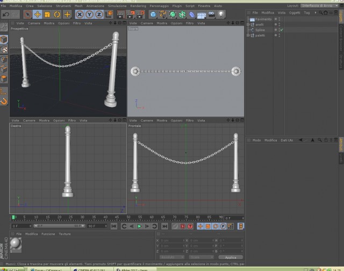The height and width of the screenshot is (271, 344).
Task: Click the Array modeling objects icon
Action: click(182, 15)
